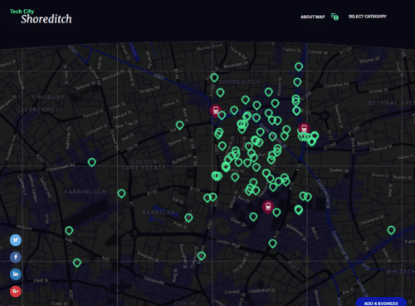Select the green pin beside the Farringdon label
This screenshot has width=415, height=306.
pyautogui.click(x=121, y=193)
